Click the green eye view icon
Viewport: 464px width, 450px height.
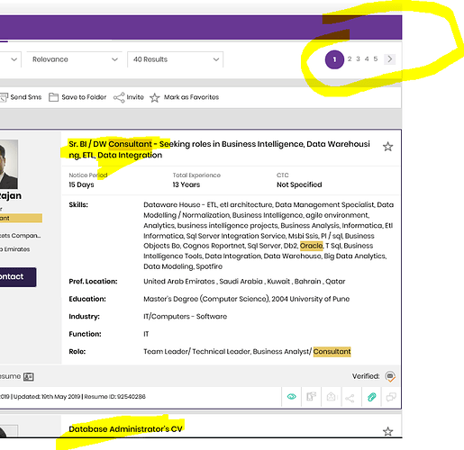click(291, 397)
